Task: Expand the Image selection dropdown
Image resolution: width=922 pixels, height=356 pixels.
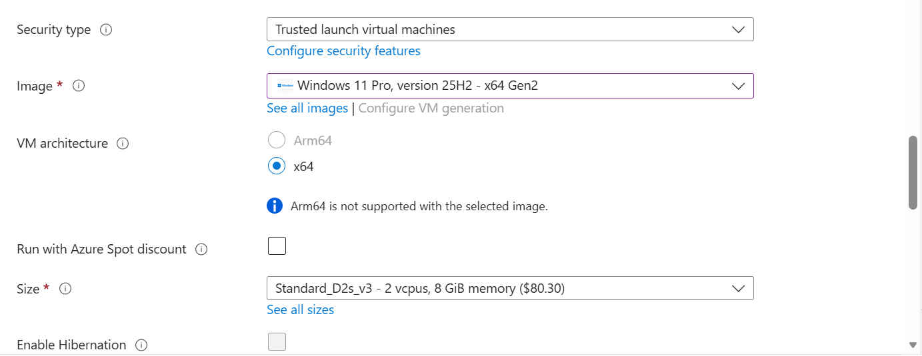Action: click(510, 86)
